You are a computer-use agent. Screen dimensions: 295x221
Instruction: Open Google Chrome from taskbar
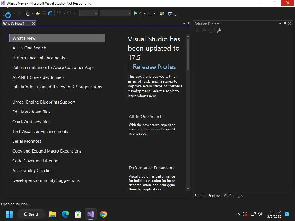[x=103, y=214]
